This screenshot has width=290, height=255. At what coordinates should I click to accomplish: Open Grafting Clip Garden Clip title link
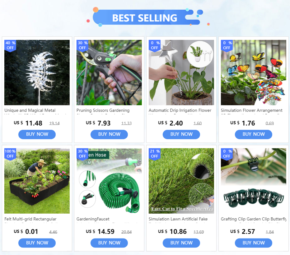[x=253, y=219]
